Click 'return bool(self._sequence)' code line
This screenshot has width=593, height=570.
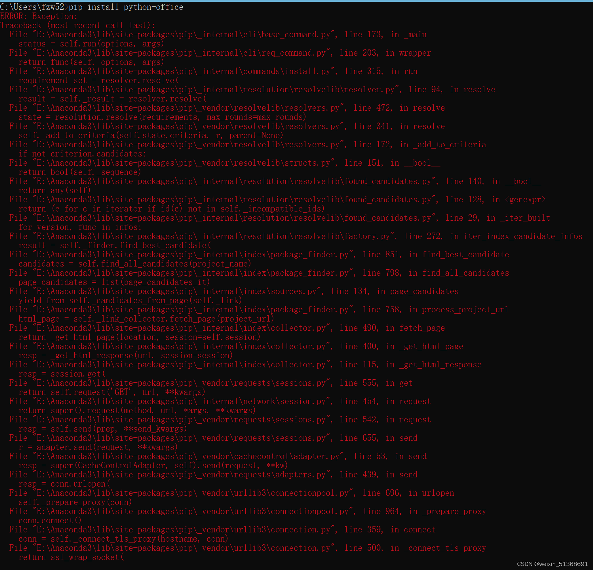click(80, 172)
